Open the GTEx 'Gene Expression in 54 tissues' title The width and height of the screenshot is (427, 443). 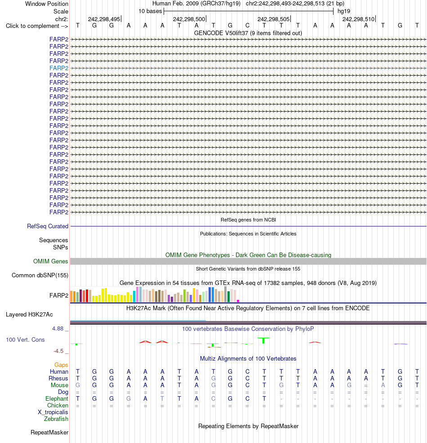[248, 283]
